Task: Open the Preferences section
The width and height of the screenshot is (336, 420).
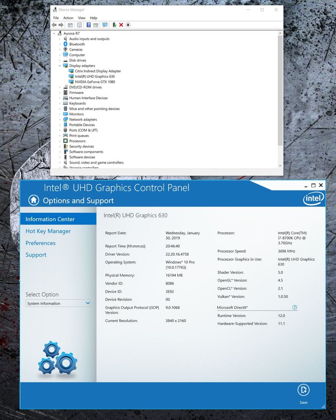Action: 40,243
